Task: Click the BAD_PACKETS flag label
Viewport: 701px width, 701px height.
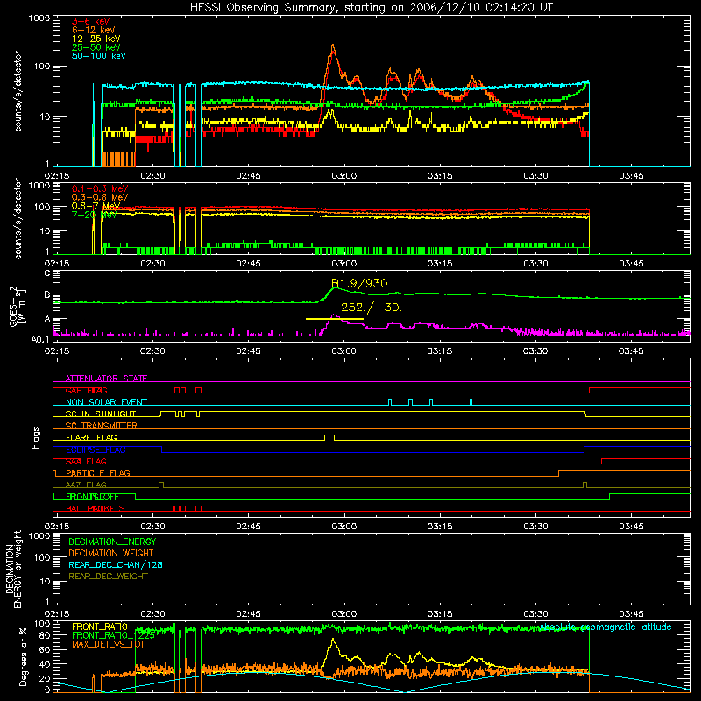Action: click(x=96, y=509)
